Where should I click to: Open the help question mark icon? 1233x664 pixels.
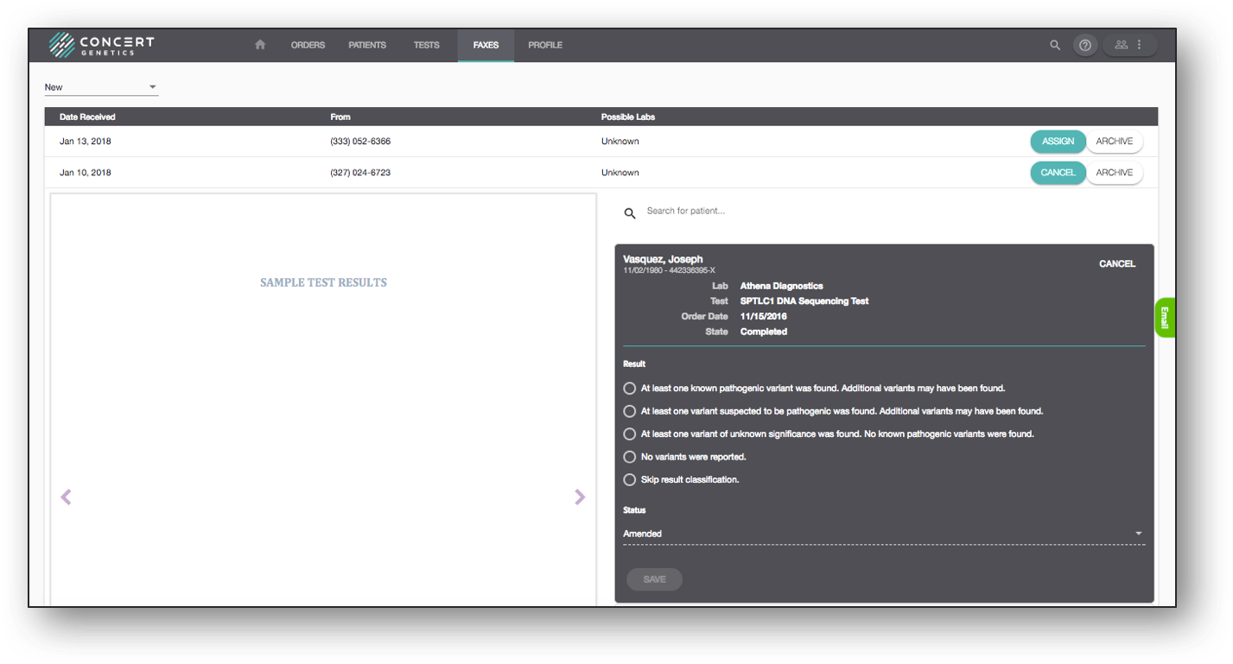pyautogui.click(x=1085, y=45)
